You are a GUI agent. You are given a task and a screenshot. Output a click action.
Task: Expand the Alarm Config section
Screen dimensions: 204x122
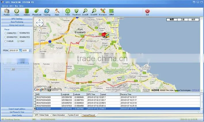pyautogui.click(x=17, y=115)
